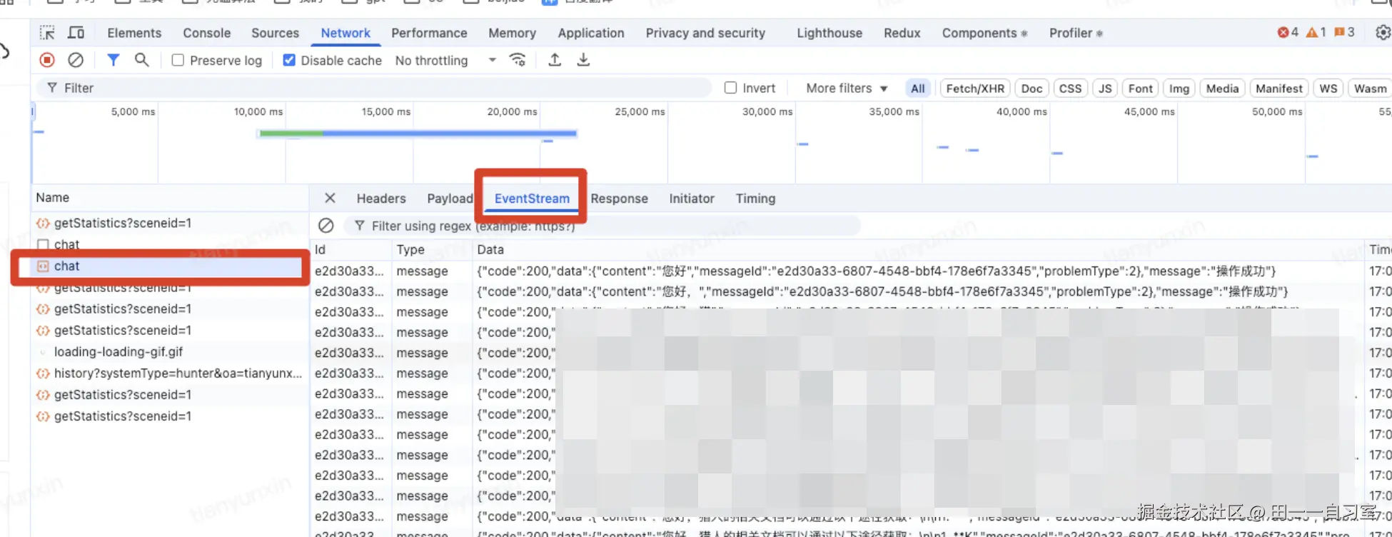
Task: View the Headers tab
Action: coord(381,199)
